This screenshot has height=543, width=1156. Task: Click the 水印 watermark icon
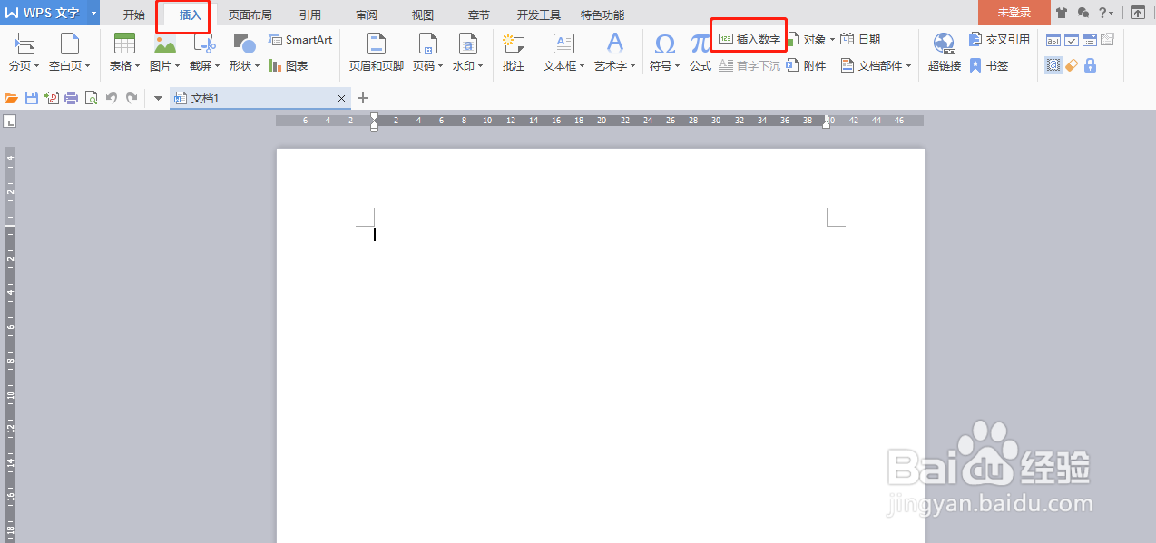click(468, 44)
